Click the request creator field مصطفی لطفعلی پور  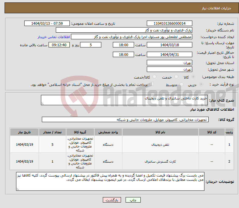click(x=132, y=37)
